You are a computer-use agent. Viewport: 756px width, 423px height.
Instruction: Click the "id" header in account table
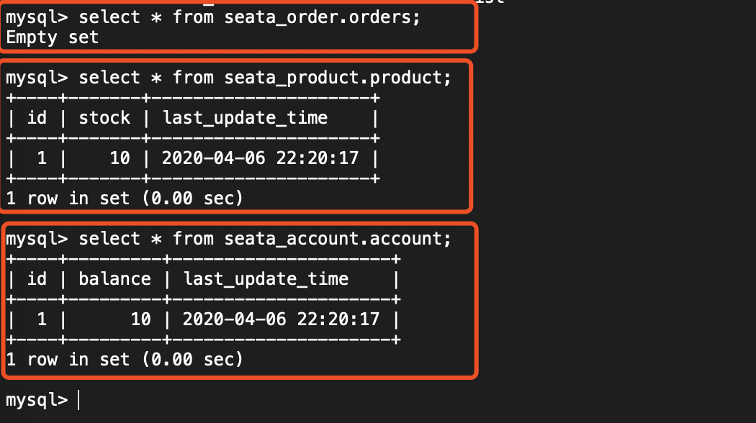point(37,278)
